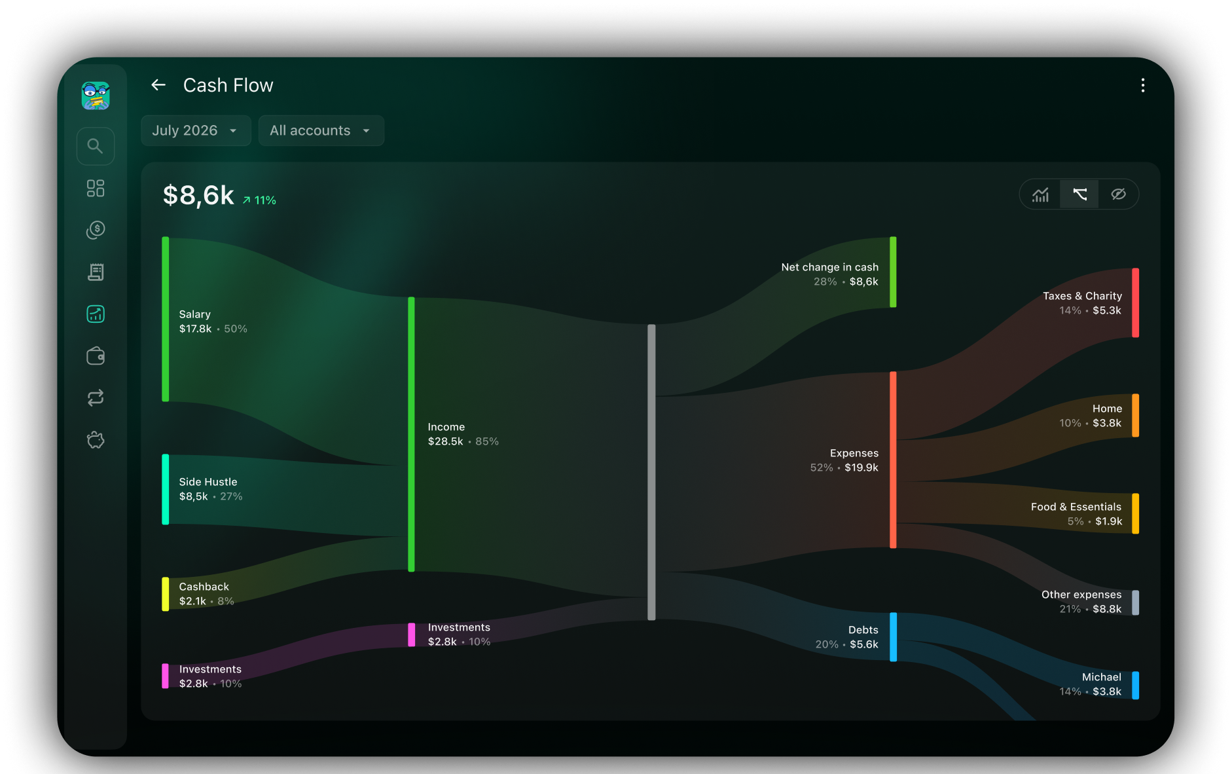
Task: Open the receipt transactions icon
Action: [96, 272]
